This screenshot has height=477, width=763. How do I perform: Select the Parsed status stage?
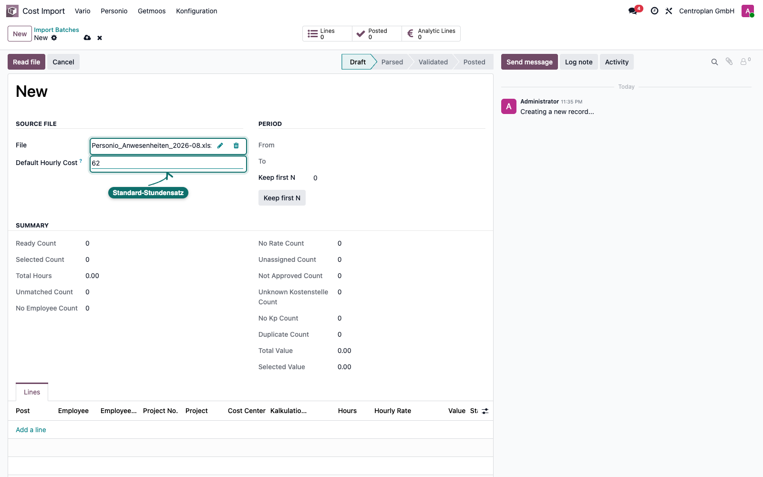[392, 62]
